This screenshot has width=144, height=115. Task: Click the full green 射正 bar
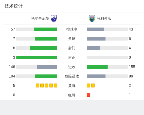tap(37, 57)
